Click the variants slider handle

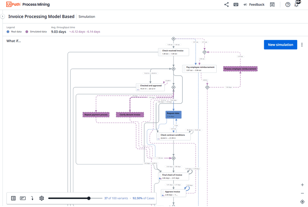pyautogui.click(x=89, y=198)
